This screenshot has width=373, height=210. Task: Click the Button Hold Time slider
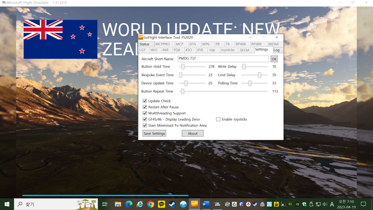pyautogui.click(x=192, y=67)
